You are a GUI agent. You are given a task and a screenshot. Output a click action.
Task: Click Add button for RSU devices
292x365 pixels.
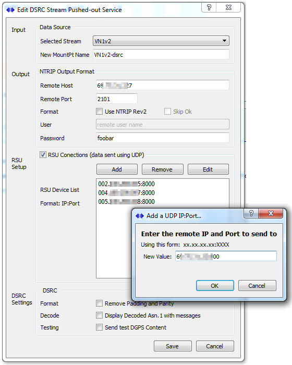(x=117, y=169)
